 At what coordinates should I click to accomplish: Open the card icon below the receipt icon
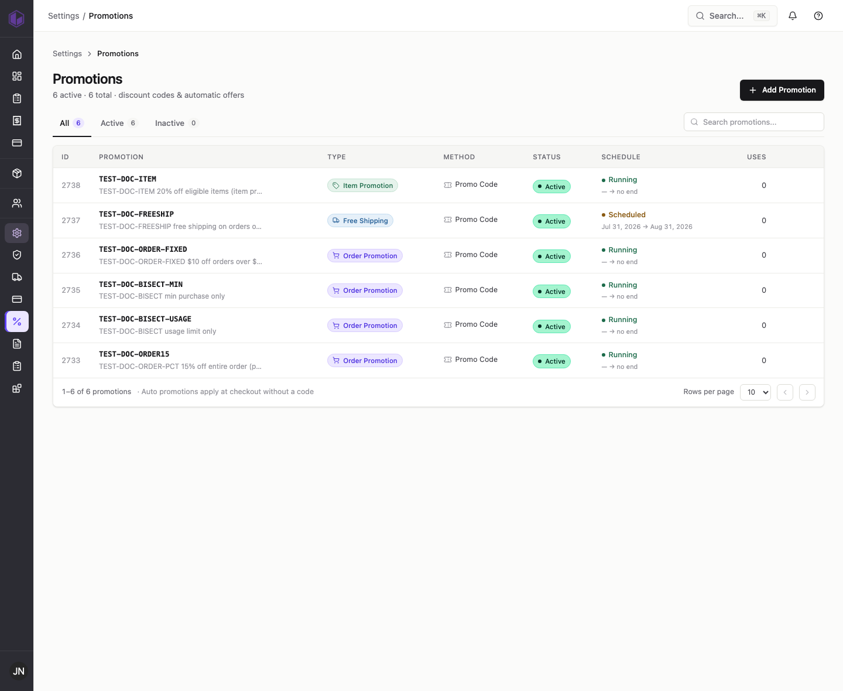pyautogui.click(x=17, y=143)
